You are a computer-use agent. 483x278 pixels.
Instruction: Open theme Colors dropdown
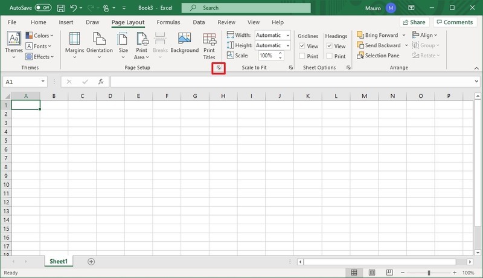(x=39, y=36)
